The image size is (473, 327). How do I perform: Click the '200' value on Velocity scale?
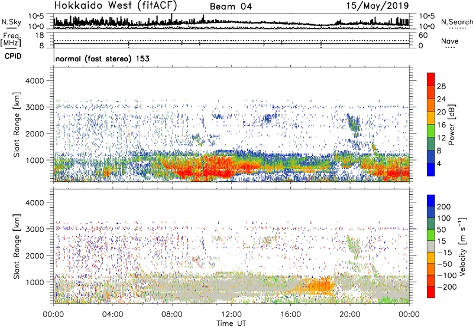click(x=444, y=207)
